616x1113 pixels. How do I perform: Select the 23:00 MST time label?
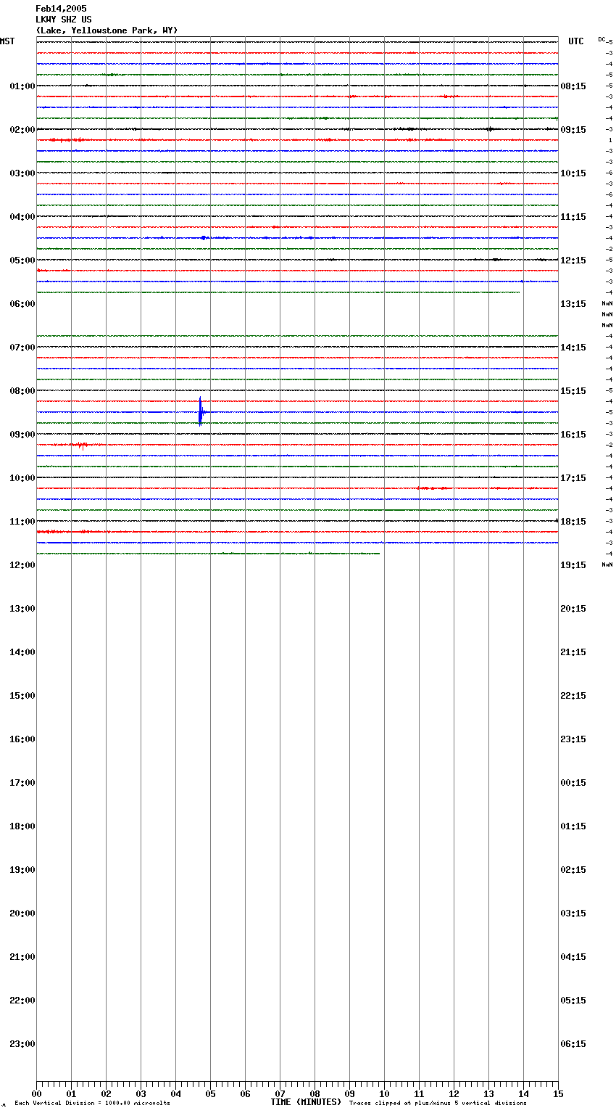point(22,1044)
